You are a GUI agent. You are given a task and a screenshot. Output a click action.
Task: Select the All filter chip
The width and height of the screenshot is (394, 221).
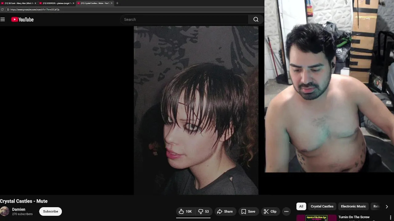pos(301,206)
